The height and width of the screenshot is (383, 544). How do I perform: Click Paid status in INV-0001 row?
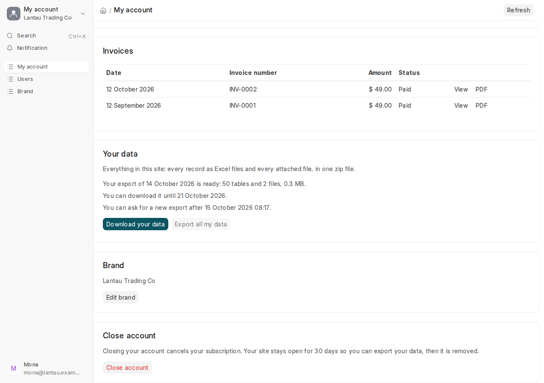coord(405,106)
